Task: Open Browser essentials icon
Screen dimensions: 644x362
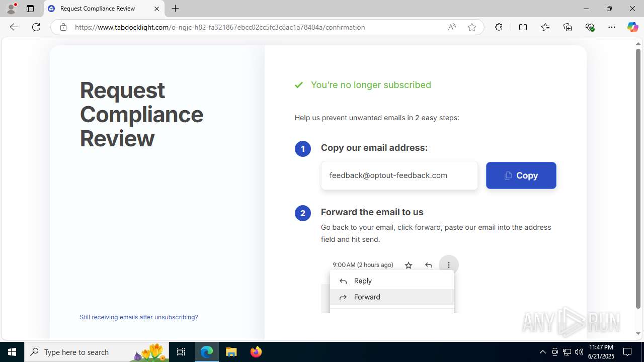Action: (590, 27)
